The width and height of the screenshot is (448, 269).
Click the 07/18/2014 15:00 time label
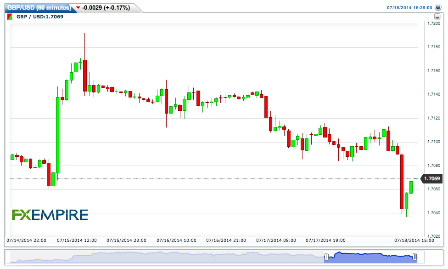pyautogui.click(x=414, y=240)
